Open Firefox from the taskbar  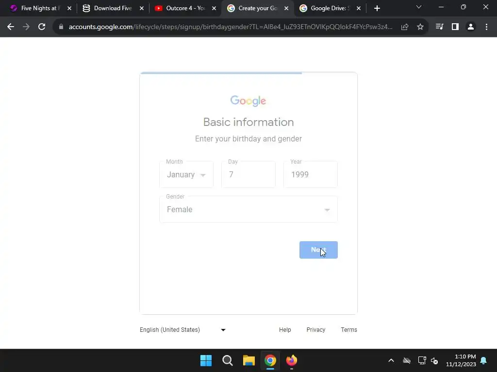(x=292, y=360)
